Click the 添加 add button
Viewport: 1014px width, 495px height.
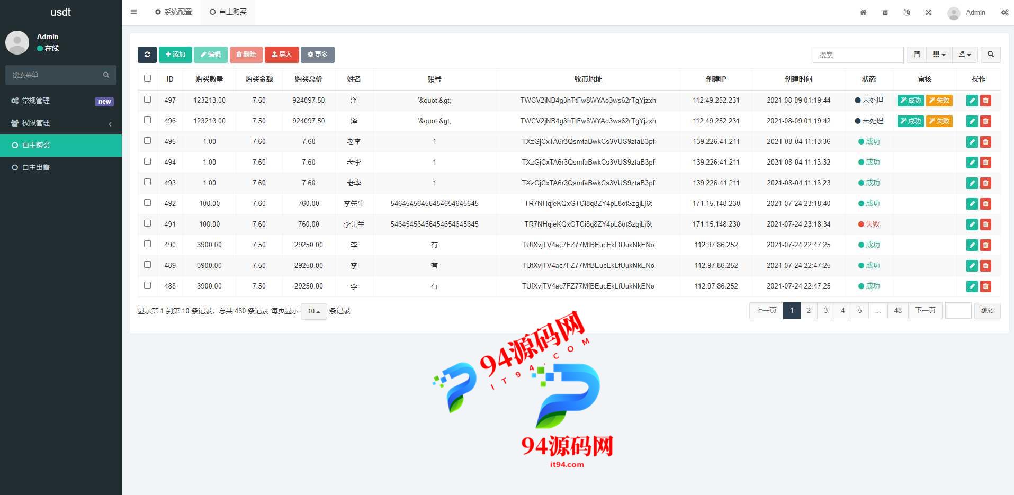(175, 55)
